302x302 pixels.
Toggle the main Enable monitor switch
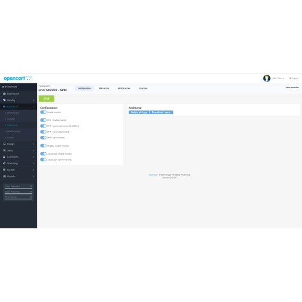click(43, 112)
